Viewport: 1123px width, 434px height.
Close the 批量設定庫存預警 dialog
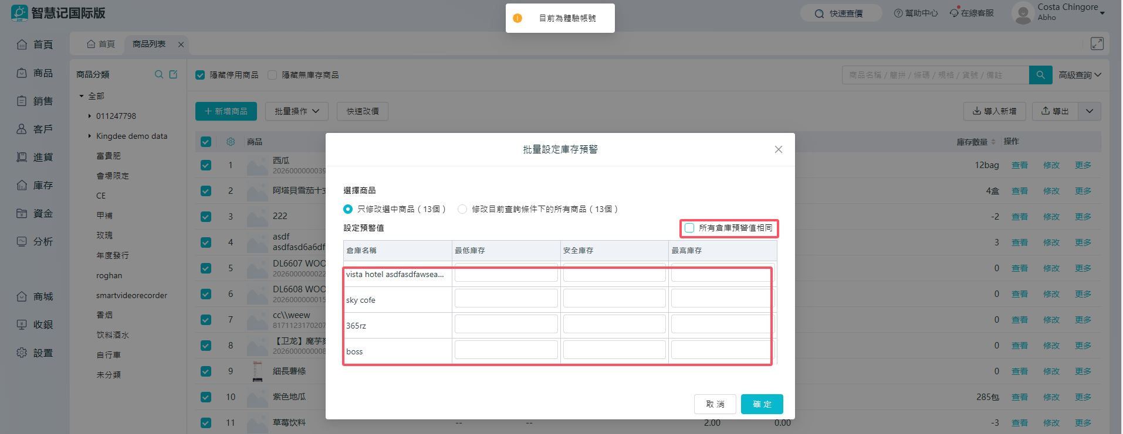point(778,149)
